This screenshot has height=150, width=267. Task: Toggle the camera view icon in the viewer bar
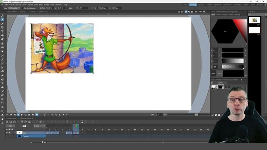point(192,12)
